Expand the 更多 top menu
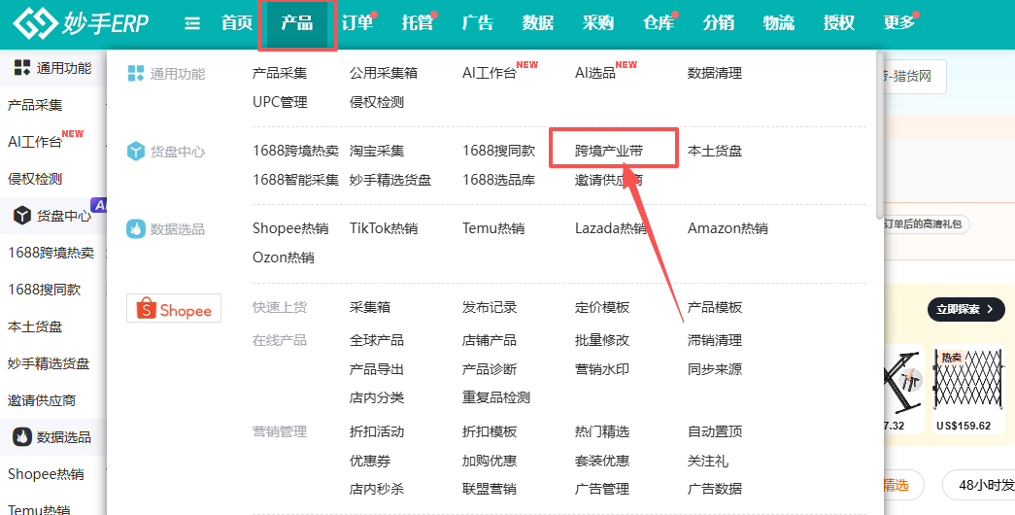Viewport: 1015px width, 515px height. tap(899, 22)
